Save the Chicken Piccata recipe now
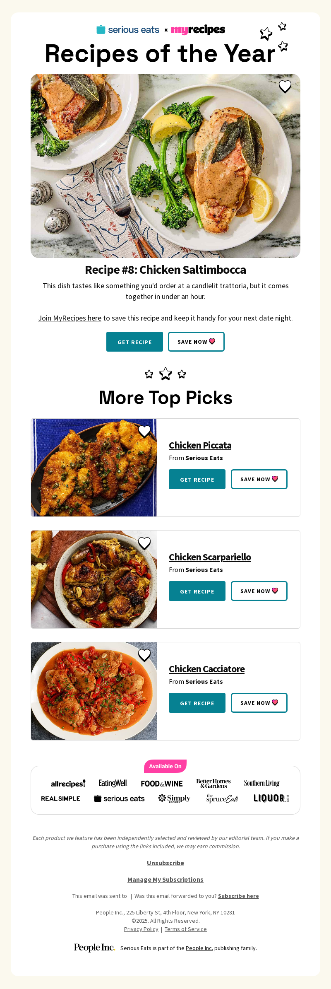This screenshot has height=989, width=331. tap(259, 479)
